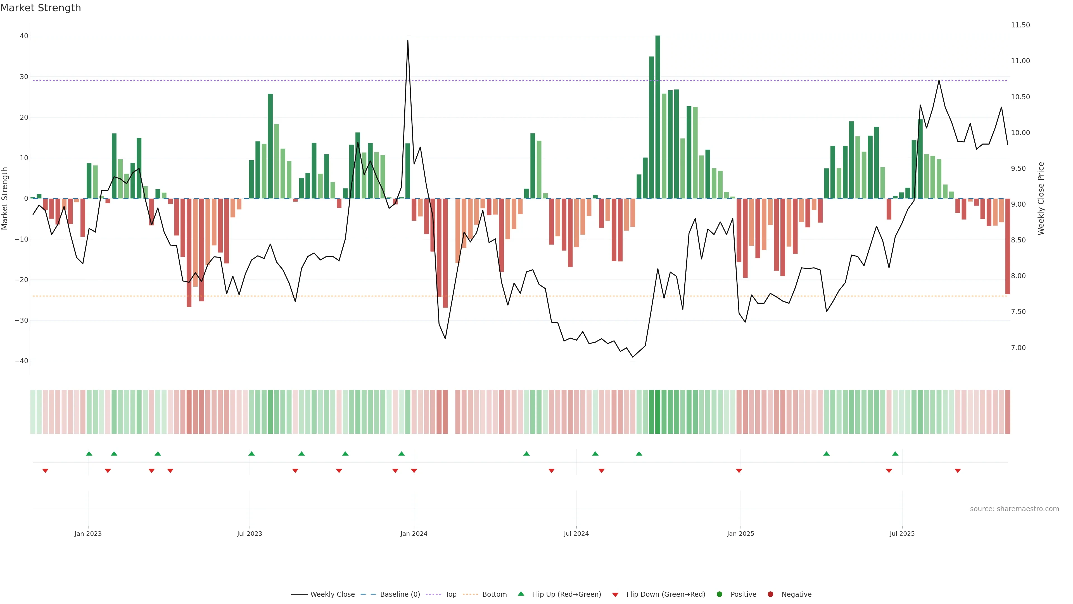Image resolution: width=1073 pixels, height=604 pixels.
Task: Click the Weekly Close Price axis title
Action: pyautogui.click(x=1041, y=199)
